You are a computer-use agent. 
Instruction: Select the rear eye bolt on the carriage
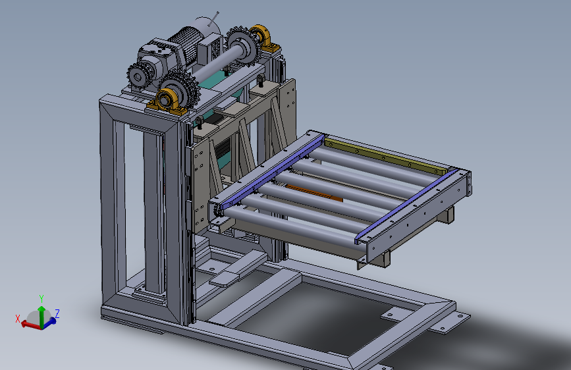261,80
